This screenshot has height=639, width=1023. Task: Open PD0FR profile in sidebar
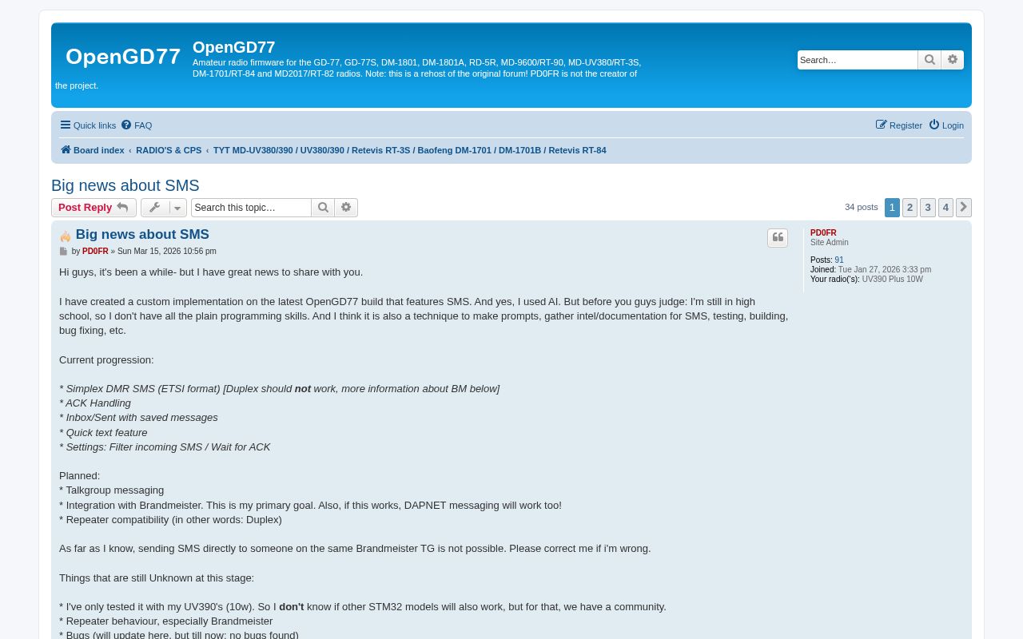(x=823, y=233)
